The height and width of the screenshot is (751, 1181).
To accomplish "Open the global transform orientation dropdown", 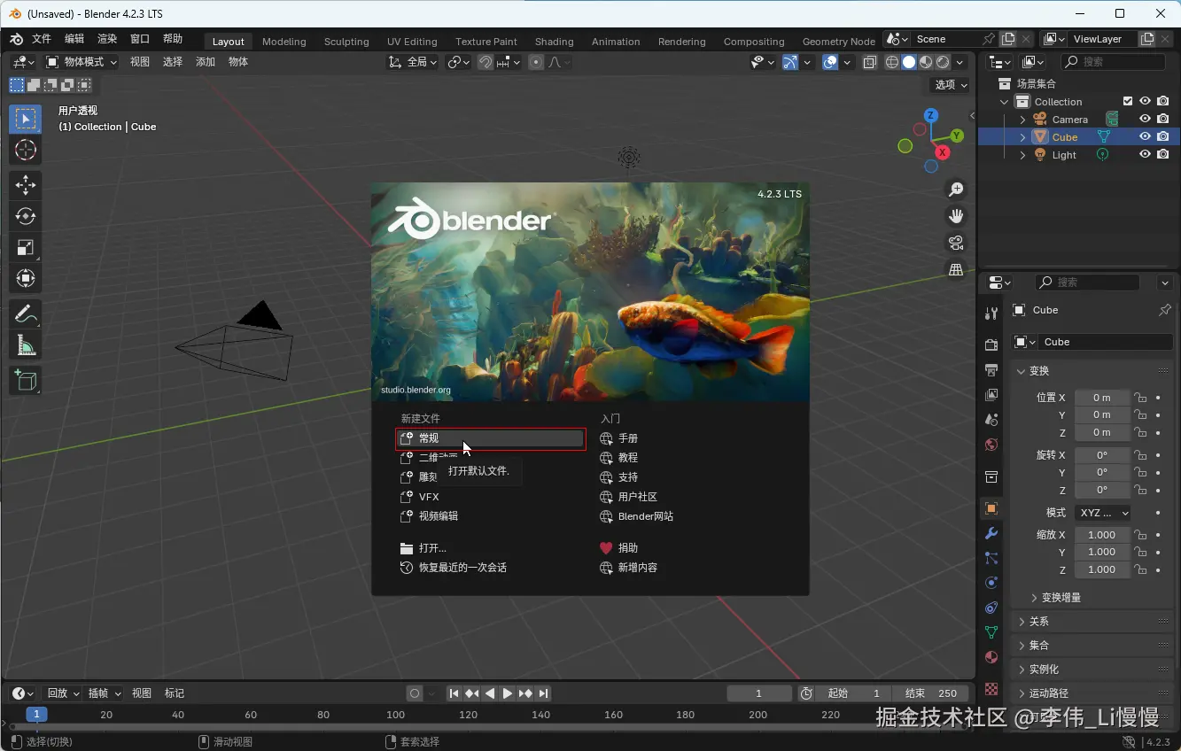I will 414,62.
